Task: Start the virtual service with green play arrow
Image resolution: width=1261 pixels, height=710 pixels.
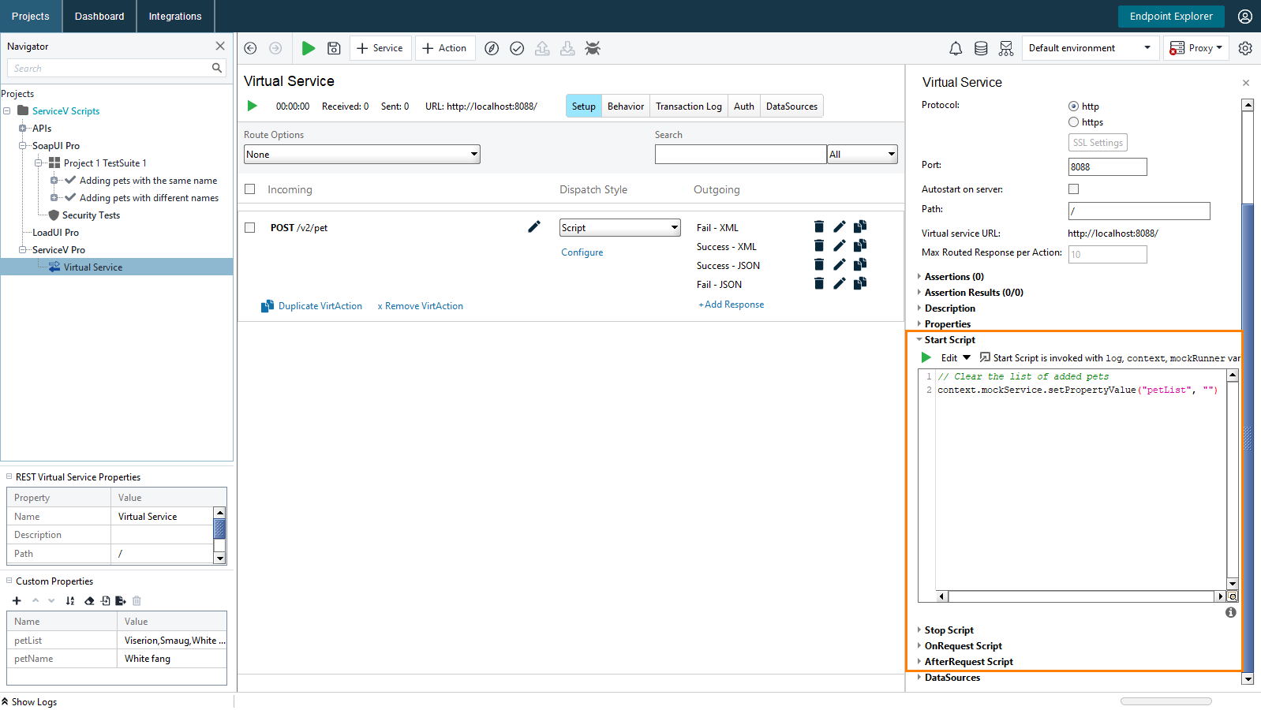Action: tap(253, 106)
